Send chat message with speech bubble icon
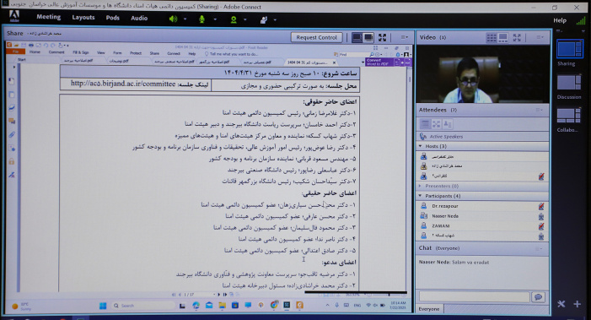591x320 pixels. [x=539, y=297]
